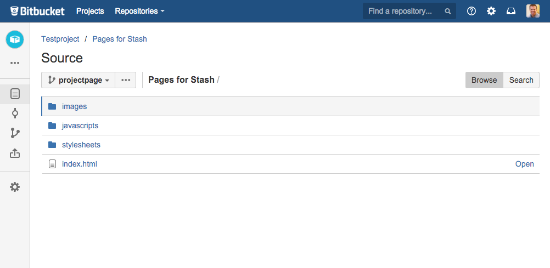Click the Bitbucket logo

tap(37, 11)
